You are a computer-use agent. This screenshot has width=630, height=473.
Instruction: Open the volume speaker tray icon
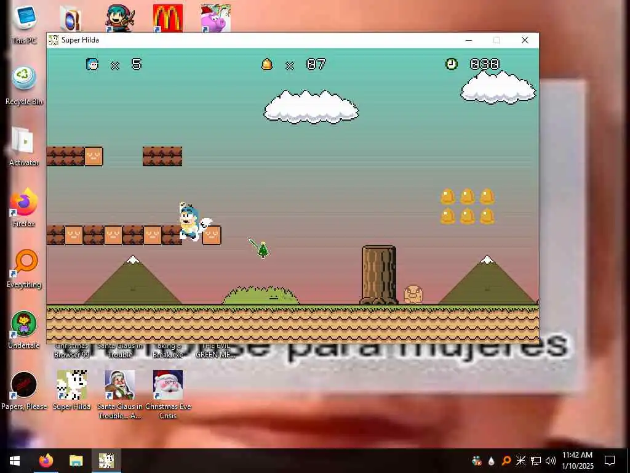pos(551,461)
